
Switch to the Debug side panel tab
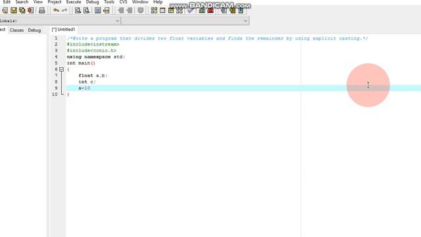[x=34, y=30]
